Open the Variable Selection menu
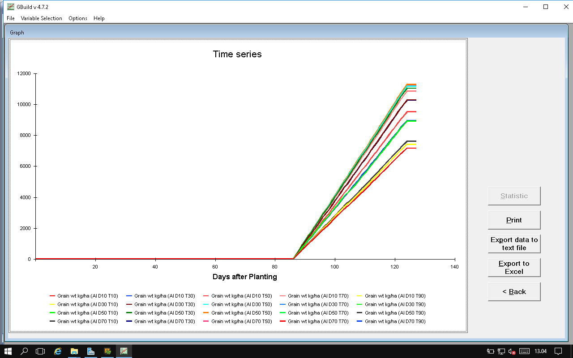Screen dimensions: 573x358 41,18
